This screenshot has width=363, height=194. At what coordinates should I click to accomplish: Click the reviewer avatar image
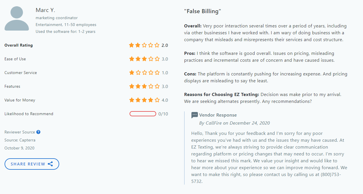click(x=16, y=18)
